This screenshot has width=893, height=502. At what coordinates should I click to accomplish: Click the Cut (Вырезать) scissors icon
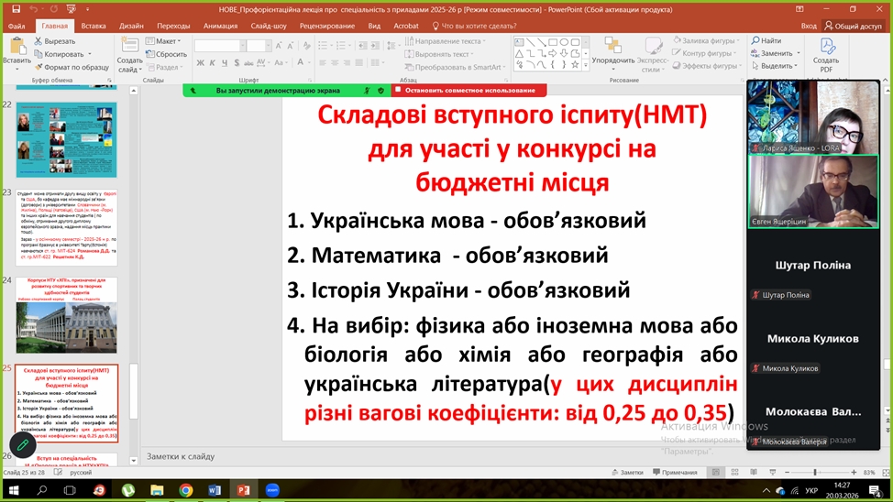[39, 41]
